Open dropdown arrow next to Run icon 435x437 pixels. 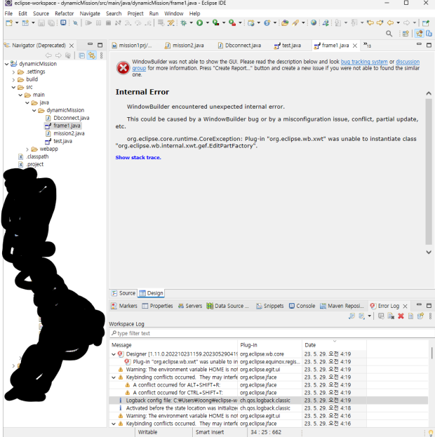tap(208, 23)
